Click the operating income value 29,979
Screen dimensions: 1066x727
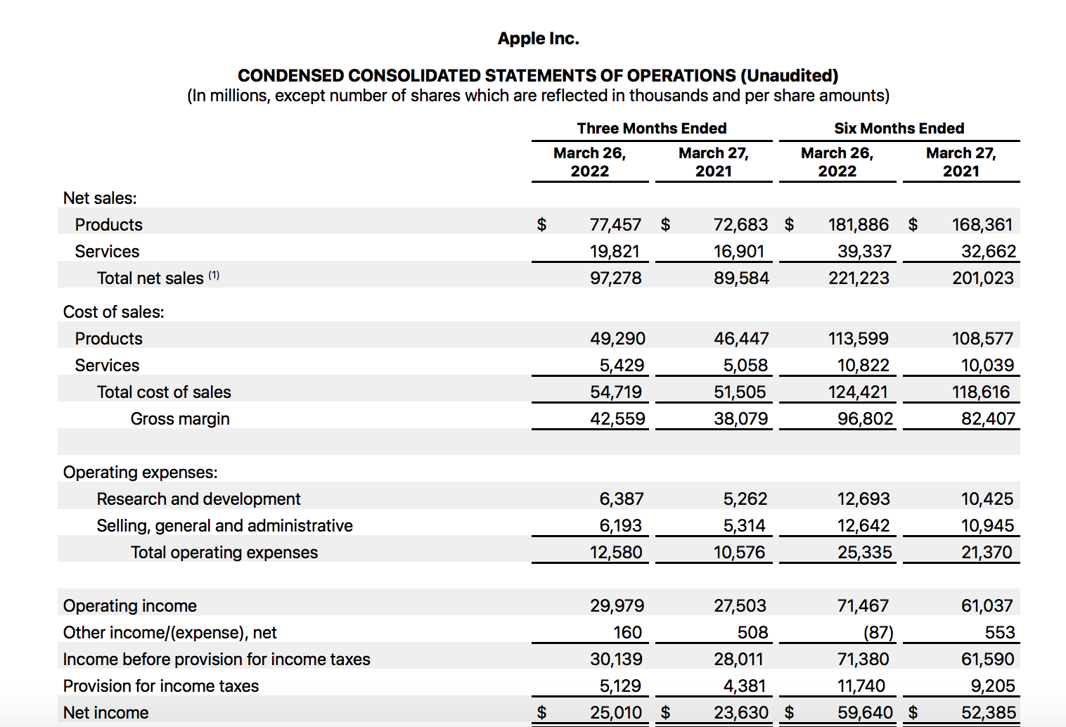coord(617,606)
